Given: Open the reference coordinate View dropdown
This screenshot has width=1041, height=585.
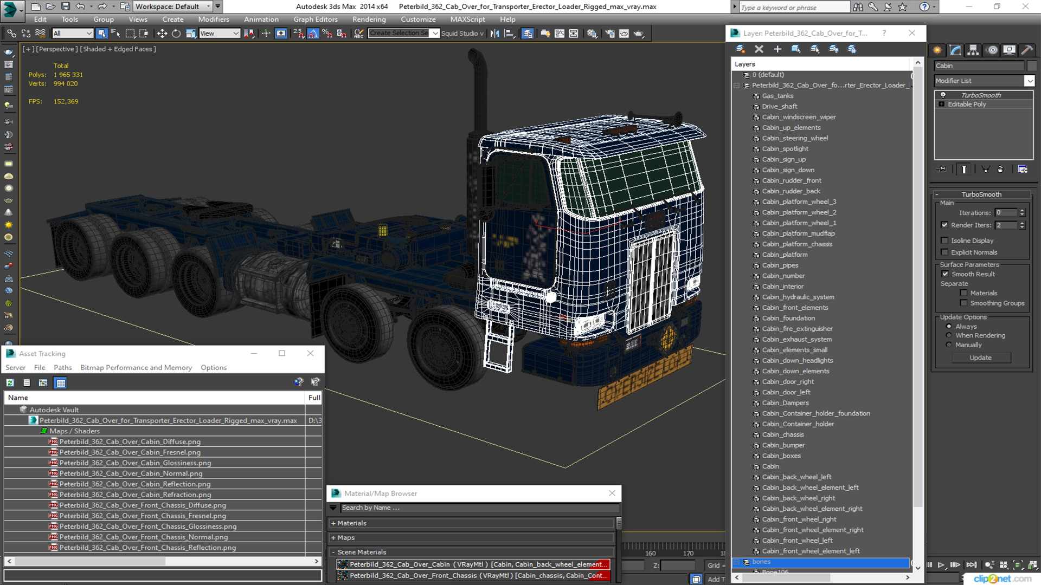Looking at the screenshot, I should click(x=219, y=33).
